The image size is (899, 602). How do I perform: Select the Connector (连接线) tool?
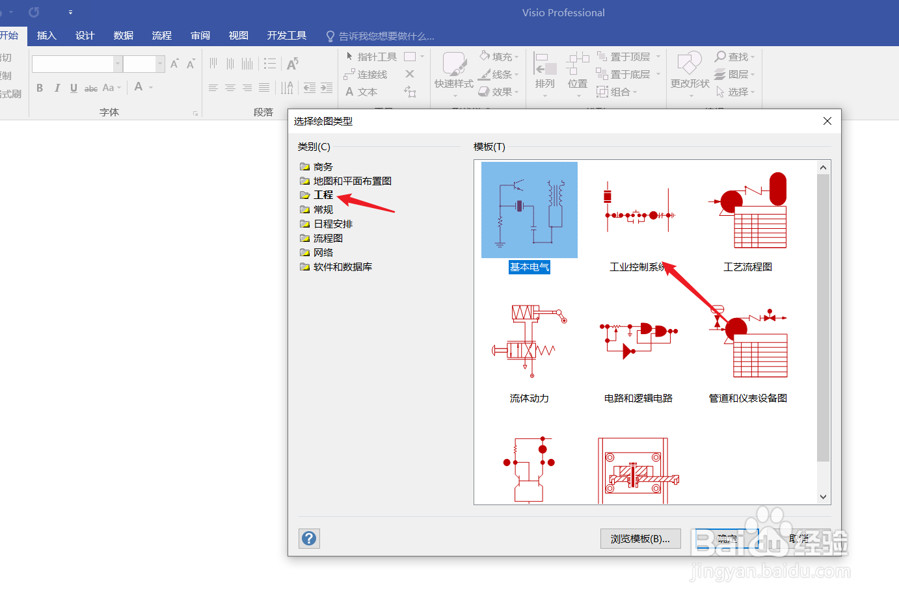[366, 75]
